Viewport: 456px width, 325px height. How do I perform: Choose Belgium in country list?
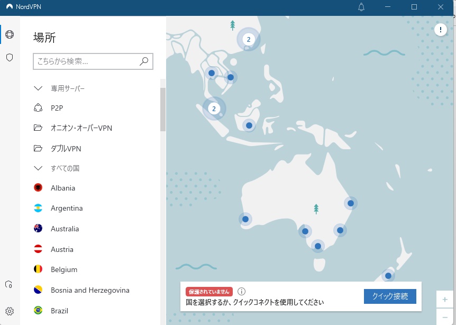pos(64,270)
